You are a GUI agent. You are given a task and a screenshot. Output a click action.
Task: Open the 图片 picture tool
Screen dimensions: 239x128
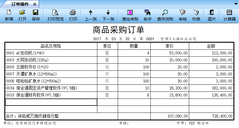point(212,15)
